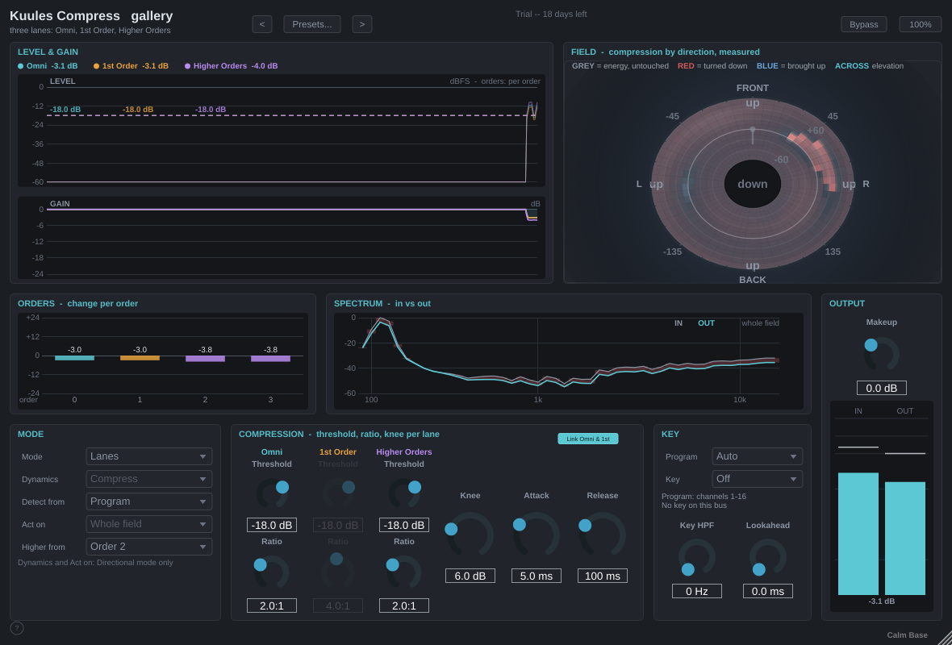Viewport: 952px width, 645px height.
Task: Open the Key dropdown showing Off
Action: click(757, 479)
